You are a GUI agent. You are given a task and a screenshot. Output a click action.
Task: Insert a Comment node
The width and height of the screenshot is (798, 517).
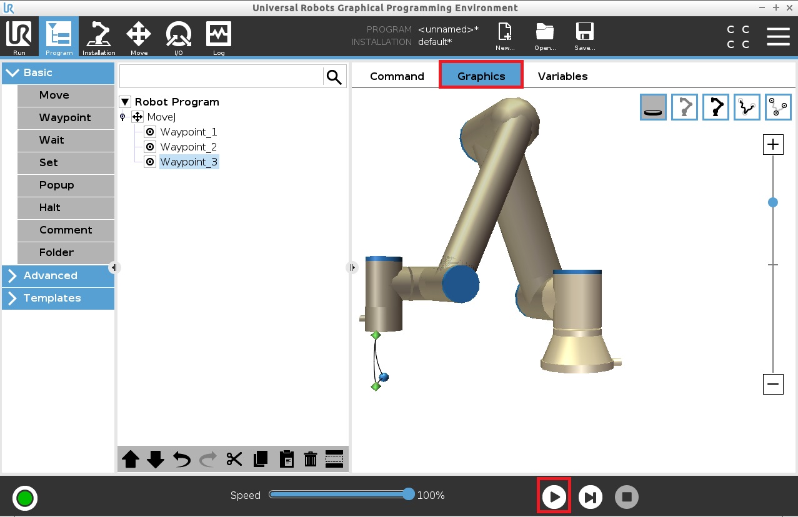66,230
